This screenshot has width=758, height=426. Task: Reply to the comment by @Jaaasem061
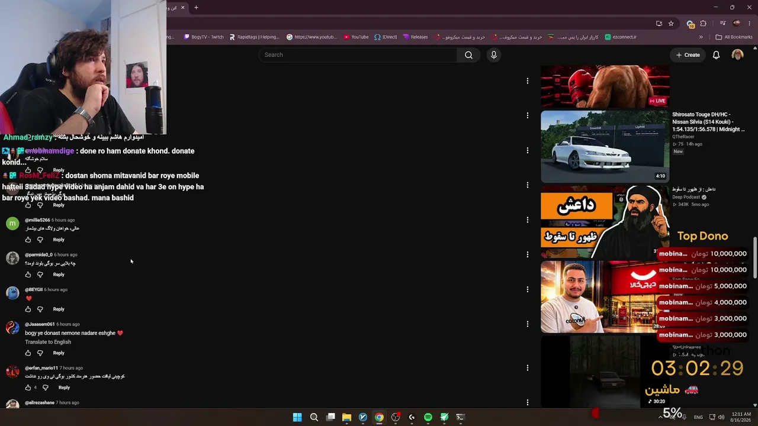[x=59, y=353]
